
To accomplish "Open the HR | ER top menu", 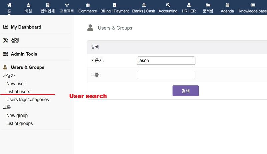I will [189, 11].
